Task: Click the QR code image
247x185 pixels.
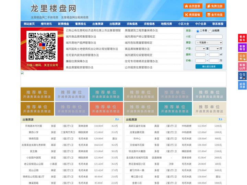Action: click(x=42, y=46)
